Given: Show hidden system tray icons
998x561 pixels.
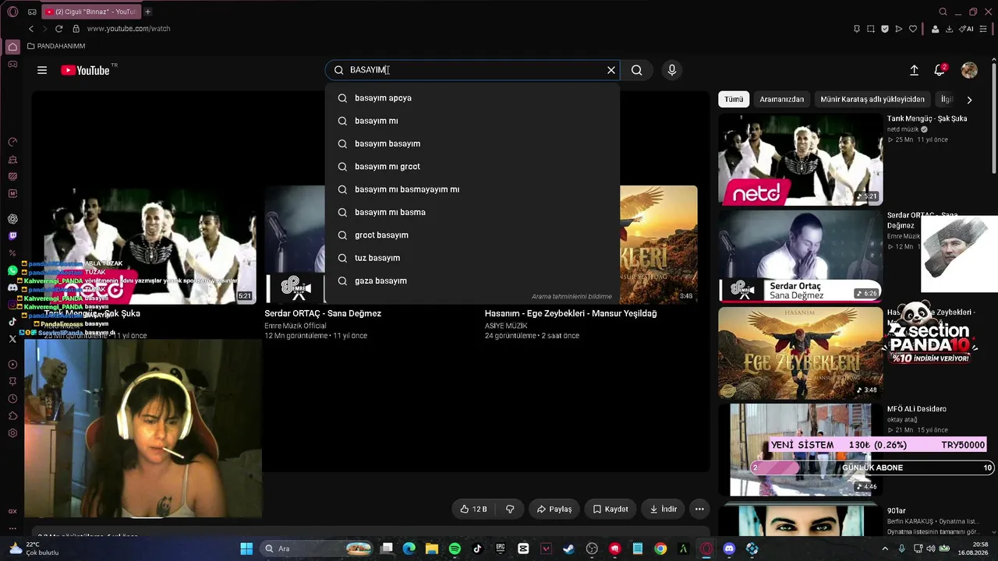Looking at the screenshot, I should 885,549.
